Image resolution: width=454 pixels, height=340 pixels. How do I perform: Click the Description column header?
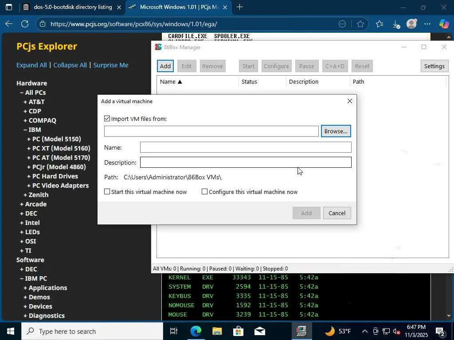pos(318,81)
